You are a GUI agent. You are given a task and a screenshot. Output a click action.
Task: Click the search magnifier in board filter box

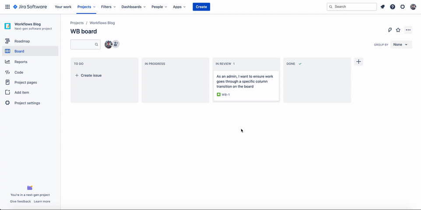coord(96,45)
